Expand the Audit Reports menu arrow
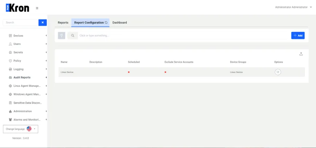 point(46,77)
